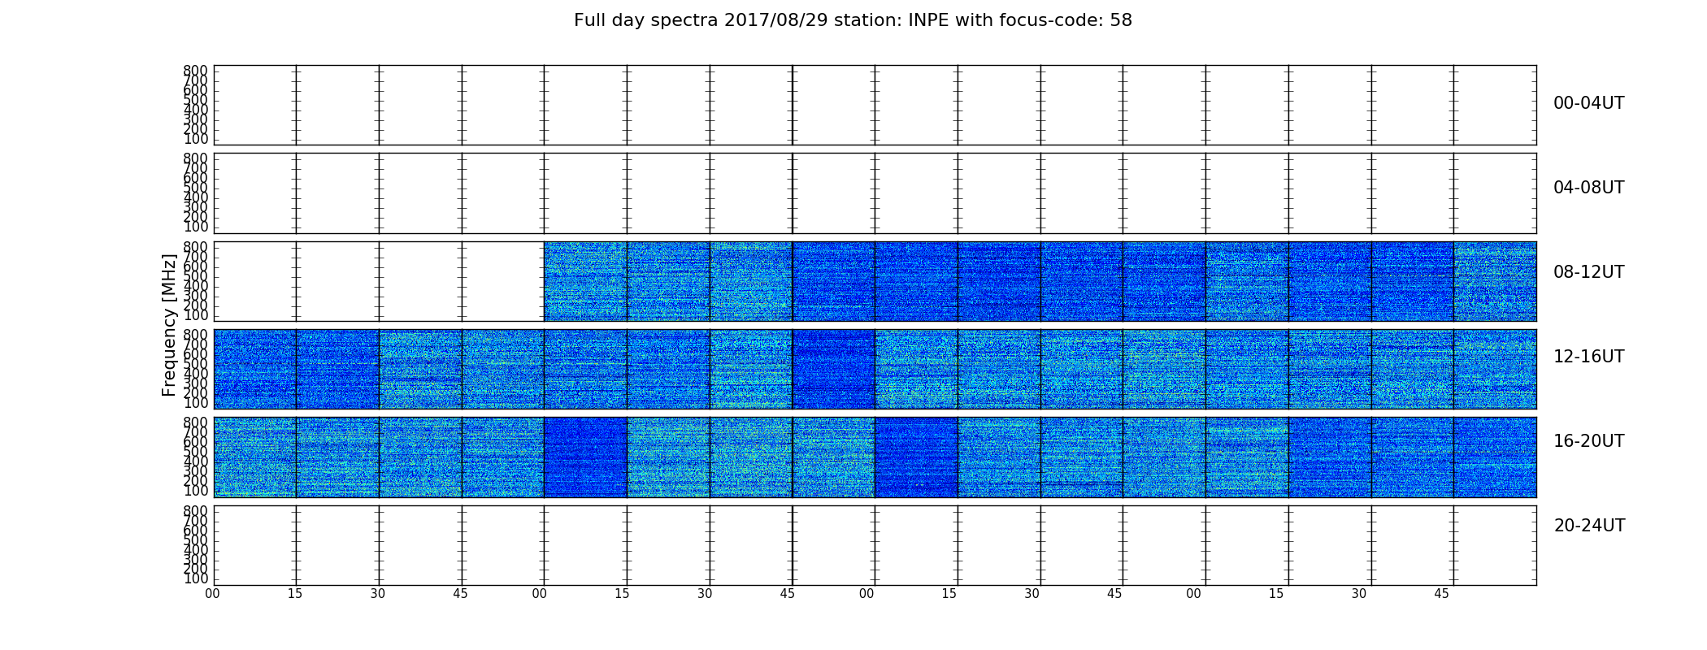Image resolution: width=1707 pixels, height=650 pixels.
Task: Click the 800 tick of the 00-04UT panel
Action: point(196,71)
